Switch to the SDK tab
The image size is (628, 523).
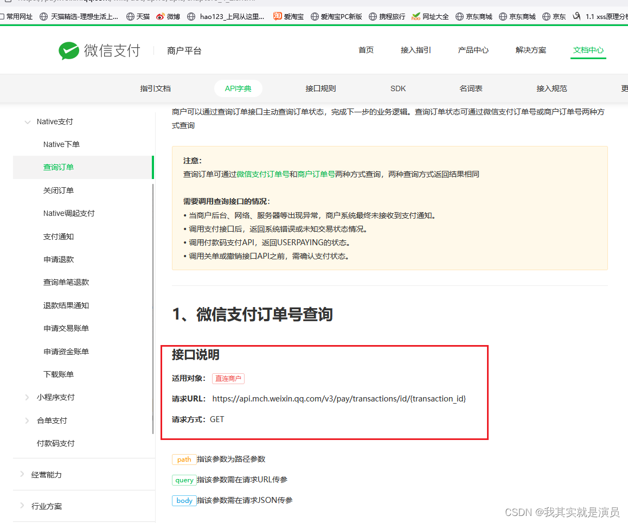pyautogui.click(x=398, y=88)
